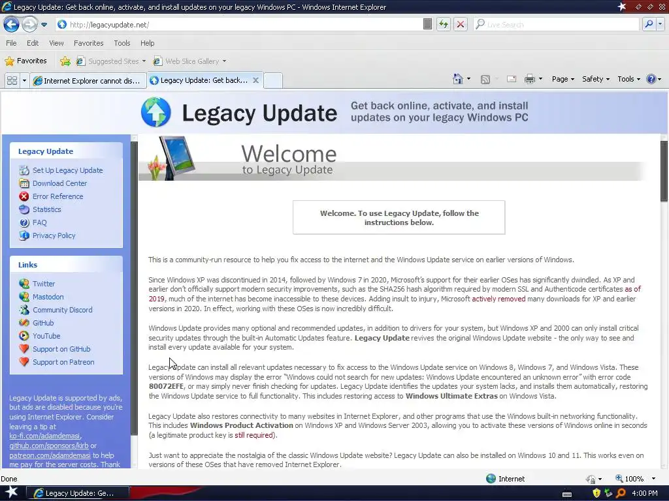Viewport: 669px width, 501px height.
Task: Click the sidebar vertical scrollbar thumb
Action: click(134, 288)
